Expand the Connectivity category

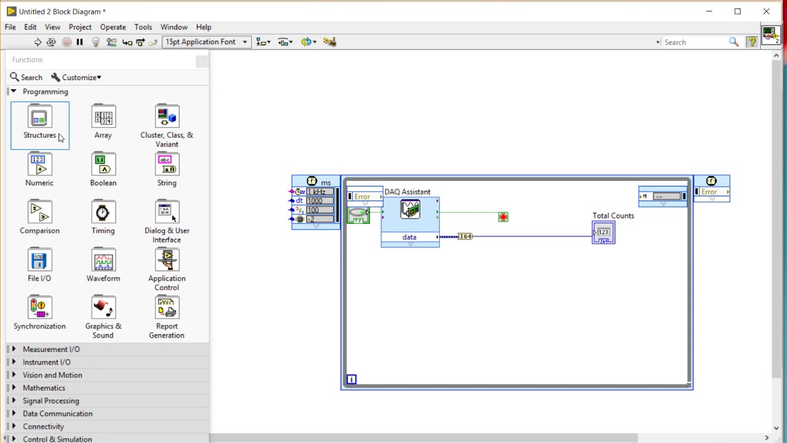coord(14,427)
